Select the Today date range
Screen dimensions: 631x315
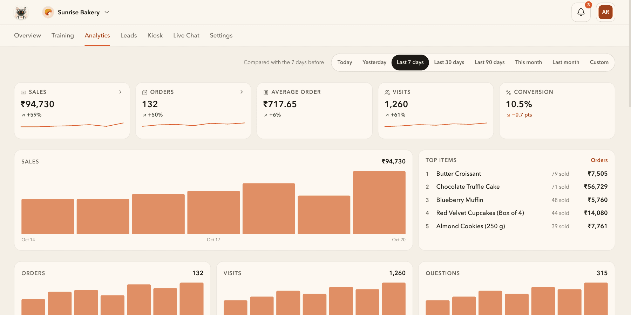(x=345, y=62)
